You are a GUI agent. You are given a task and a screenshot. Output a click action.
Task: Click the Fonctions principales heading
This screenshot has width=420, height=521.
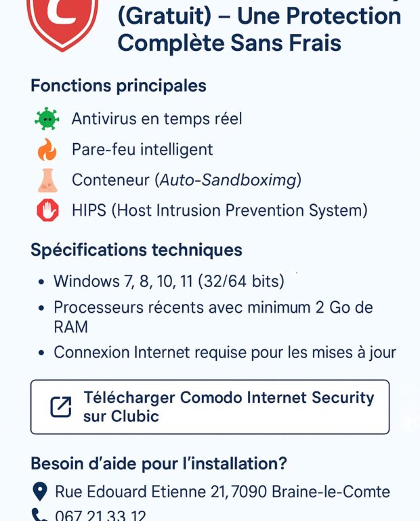pyautogui.click(x=119, y=85)
